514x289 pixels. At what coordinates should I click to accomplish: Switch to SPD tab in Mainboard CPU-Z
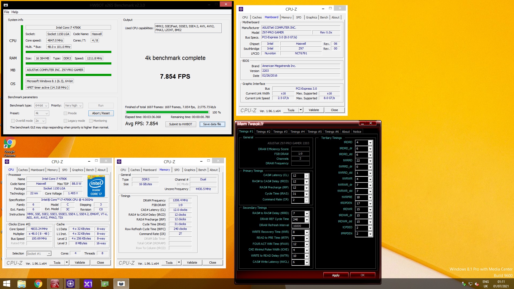click(x=298, y=17)
